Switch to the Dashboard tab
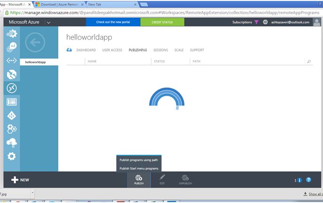Viewport: 323px width, 203px height. (x=86, y=50)
